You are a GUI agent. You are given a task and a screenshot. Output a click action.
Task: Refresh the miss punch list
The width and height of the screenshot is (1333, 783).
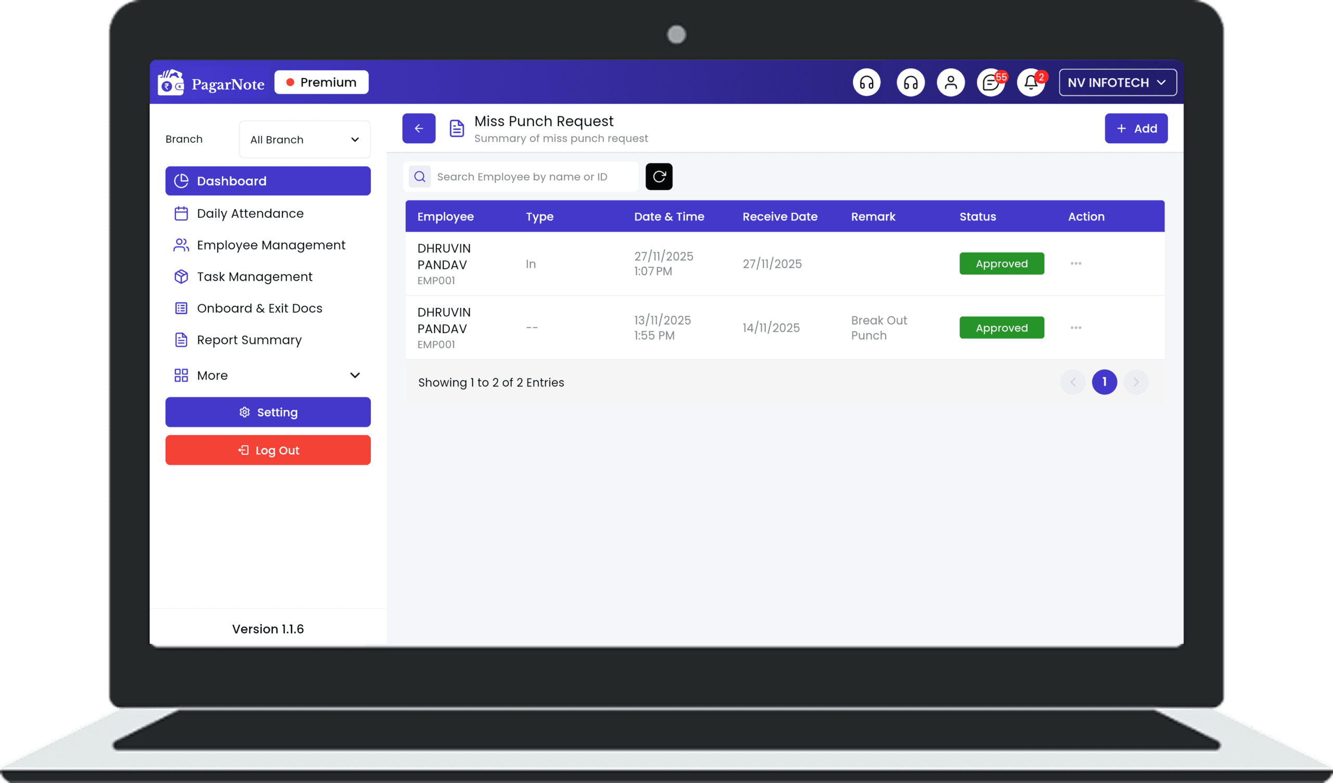(x=659, y=177)
